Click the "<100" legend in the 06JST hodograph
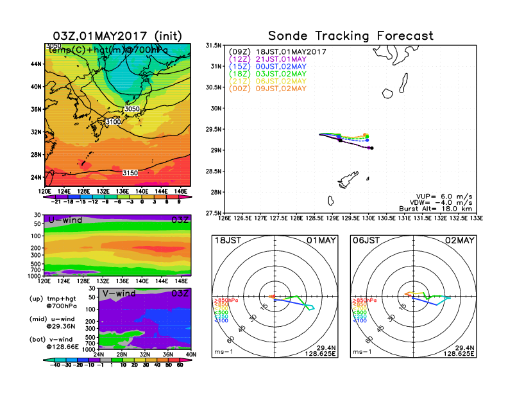 360,320
